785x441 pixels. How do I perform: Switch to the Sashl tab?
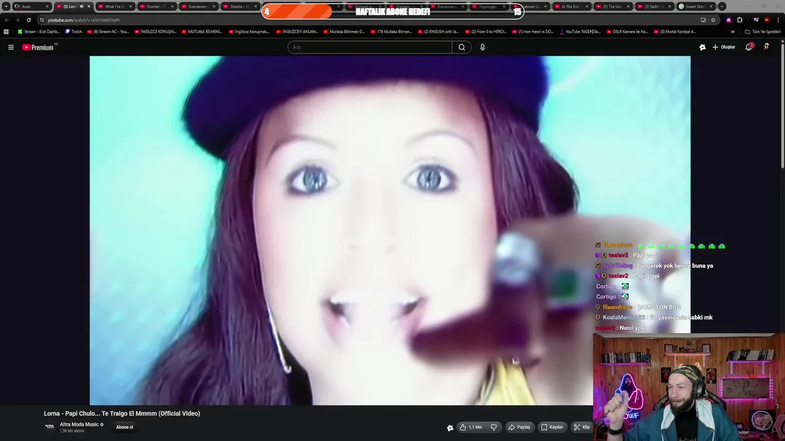coord(654,6)
